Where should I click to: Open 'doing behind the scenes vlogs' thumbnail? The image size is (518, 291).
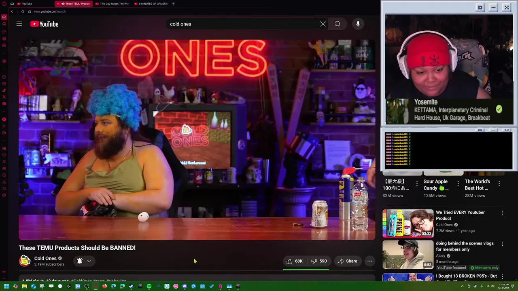408,255
